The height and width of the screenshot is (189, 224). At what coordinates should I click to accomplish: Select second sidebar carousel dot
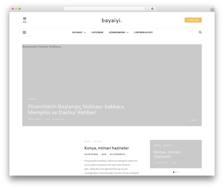176,172
